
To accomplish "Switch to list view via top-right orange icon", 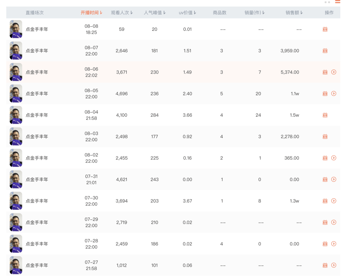I will tap(337, 2).
